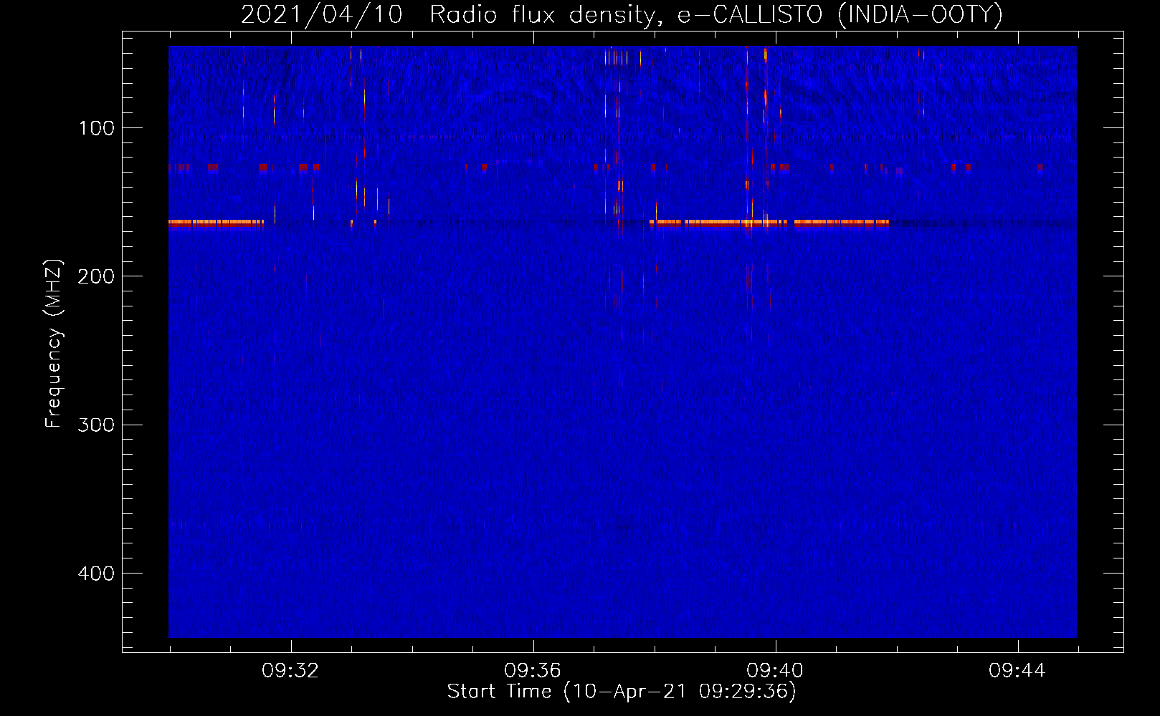The height and width of the screenshot is (716, 1160).
Task: Click the plot title "2021/04/10 Radio flux density, e-CALLISTO (INDIA-OOTY)"
Action: coord(622,15)
